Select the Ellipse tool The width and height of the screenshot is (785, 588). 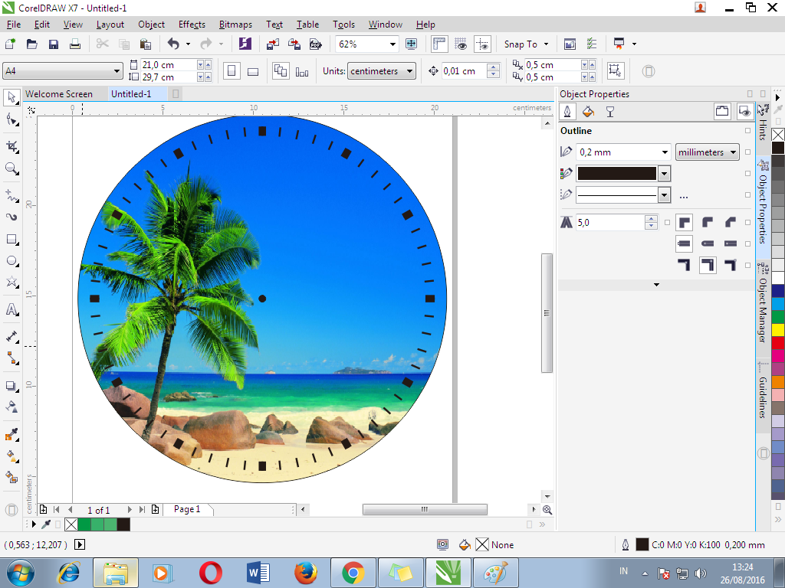click(11, 260)
